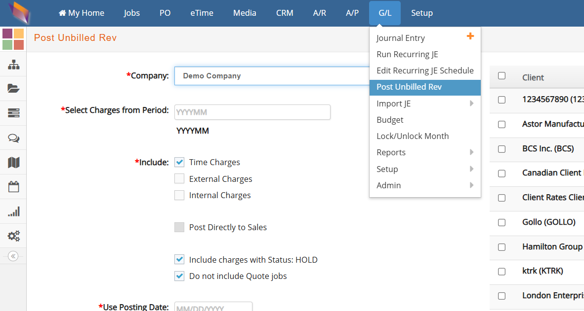584x311 pixels.
Task: Open the A/R menu
Action: (x=320, y=13)
